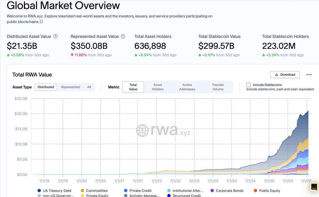Viewport: 319px width, 197px height.
Task: Click the Distributed Asset Value help icon
Action: coord(55,37)
